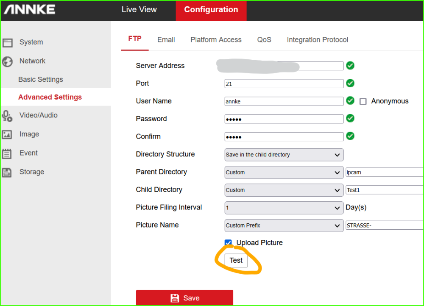Click the Image picture icon

point(7,134)
